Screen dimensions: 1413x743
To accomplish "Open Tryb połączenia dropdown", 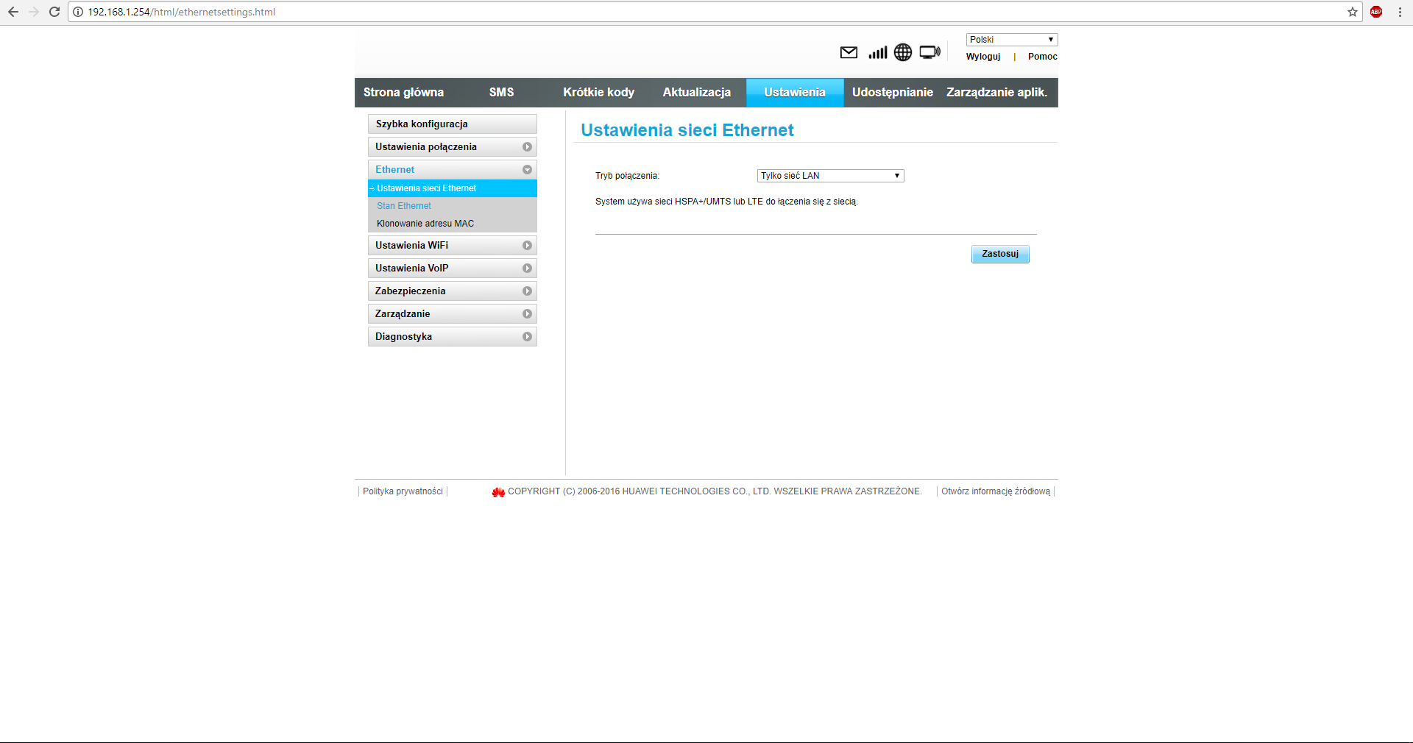I will (x=830, y=176).
